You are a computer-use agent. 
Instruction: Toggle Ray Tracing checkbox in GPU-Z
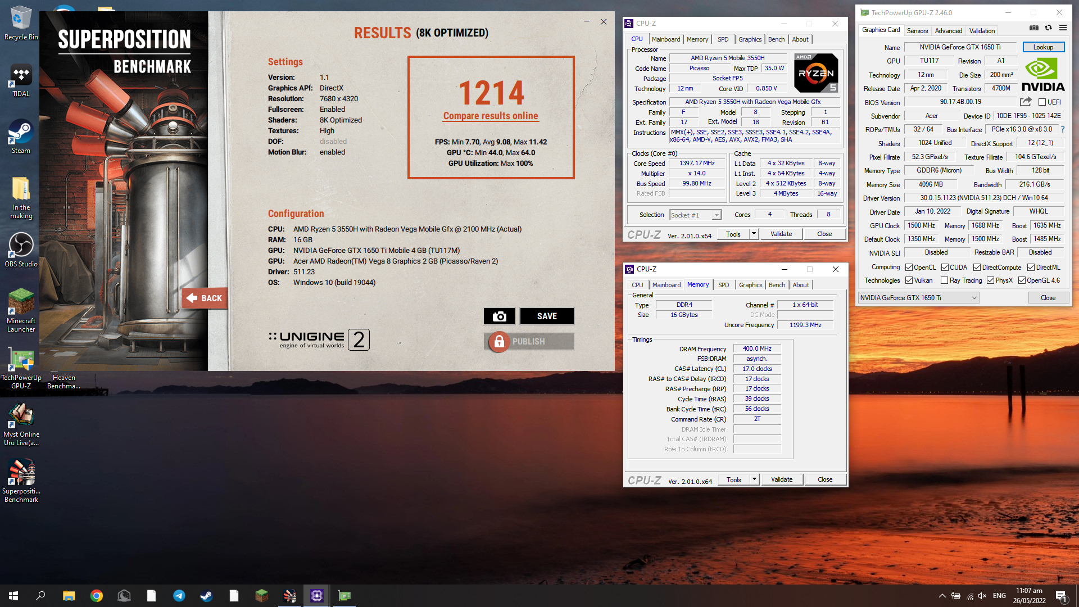(x=944, y=280)
